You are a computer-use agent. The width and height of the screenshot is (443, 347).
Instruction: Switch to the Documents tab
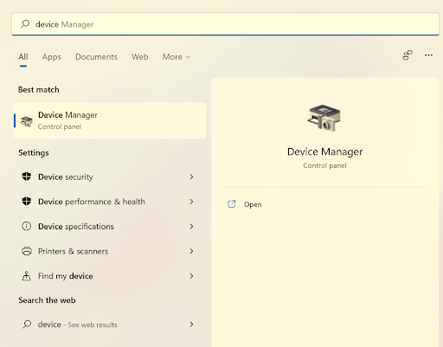click(96, 57)
